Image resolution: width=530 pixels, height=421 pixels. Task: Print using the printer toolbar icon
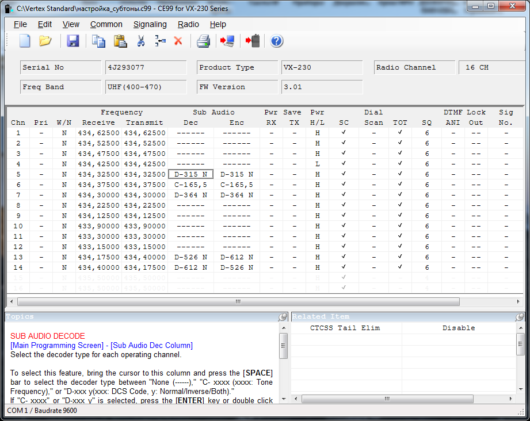(x=204, y=41)
